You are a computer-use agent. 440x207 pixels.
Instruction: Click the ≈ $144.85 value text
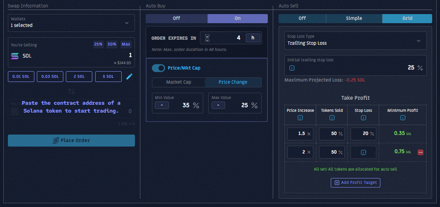point(123,63)
